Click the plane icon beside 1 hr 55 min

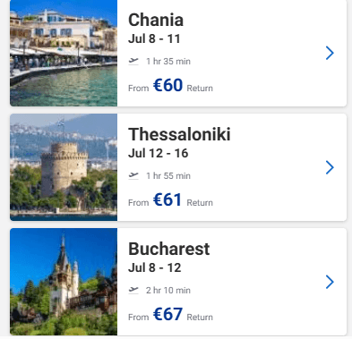coord(133,175)
